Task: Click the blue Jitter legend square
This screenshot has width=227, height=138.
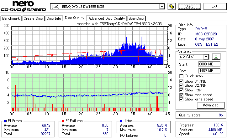Action: tap(121, 121)
